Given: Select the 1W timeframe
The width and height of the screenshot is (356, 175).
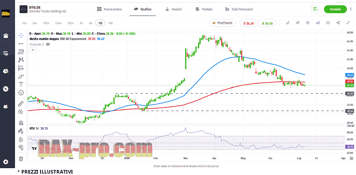Looking at the screenshot, I should pos(110,23).
